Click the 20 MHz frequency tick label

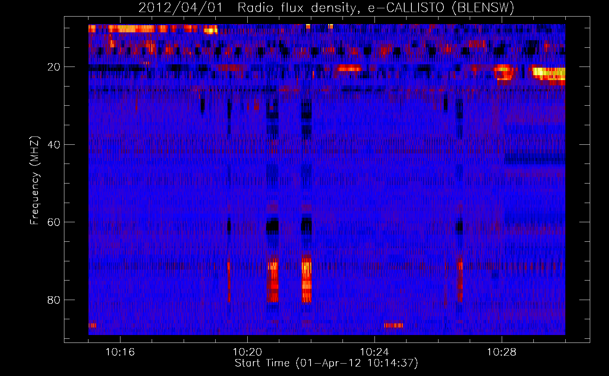click(x=54, y=67)
